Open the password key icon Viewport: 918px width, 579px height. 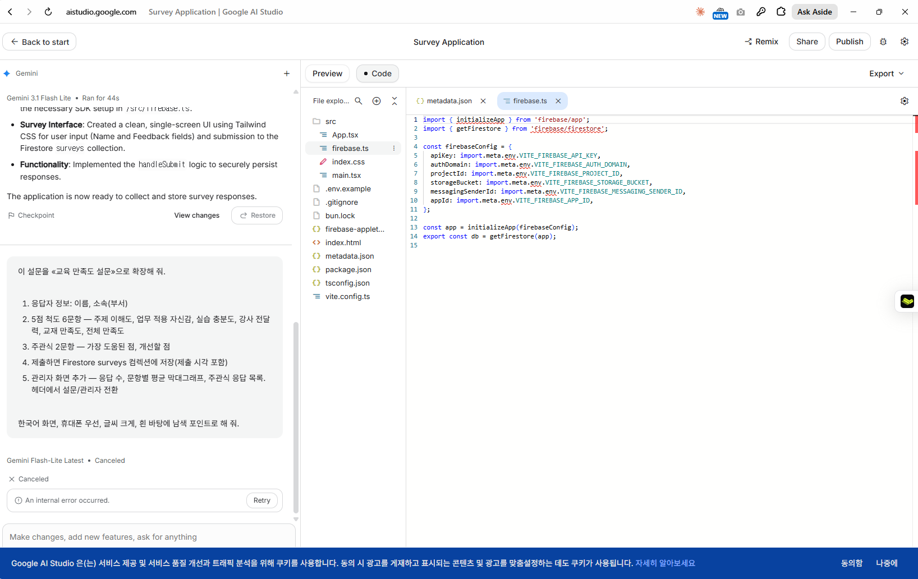click(761, 12)
